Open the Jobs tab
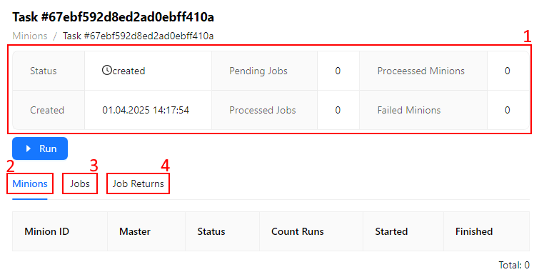Image resolution: width=534 pixels, height=277 pixels. coord(80,183)
